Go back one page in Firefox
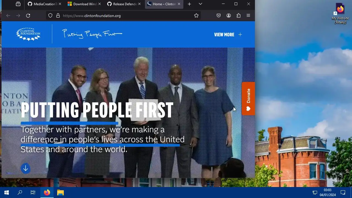The image size is (352, 198). 8,16
